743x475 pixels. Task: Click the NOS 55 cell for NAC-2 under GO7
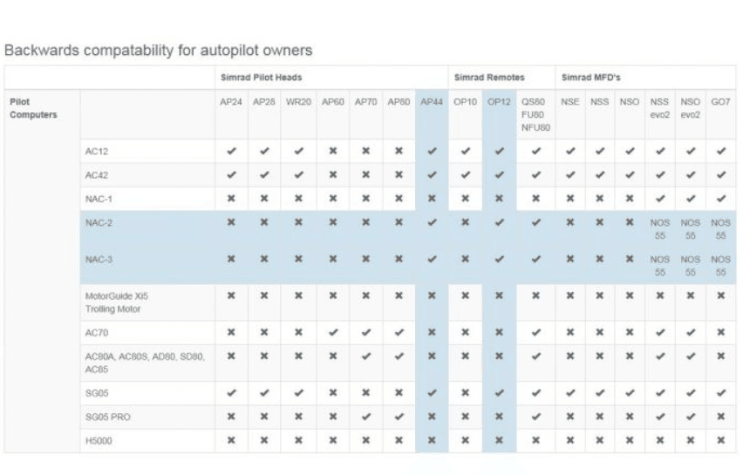(720, 229)
